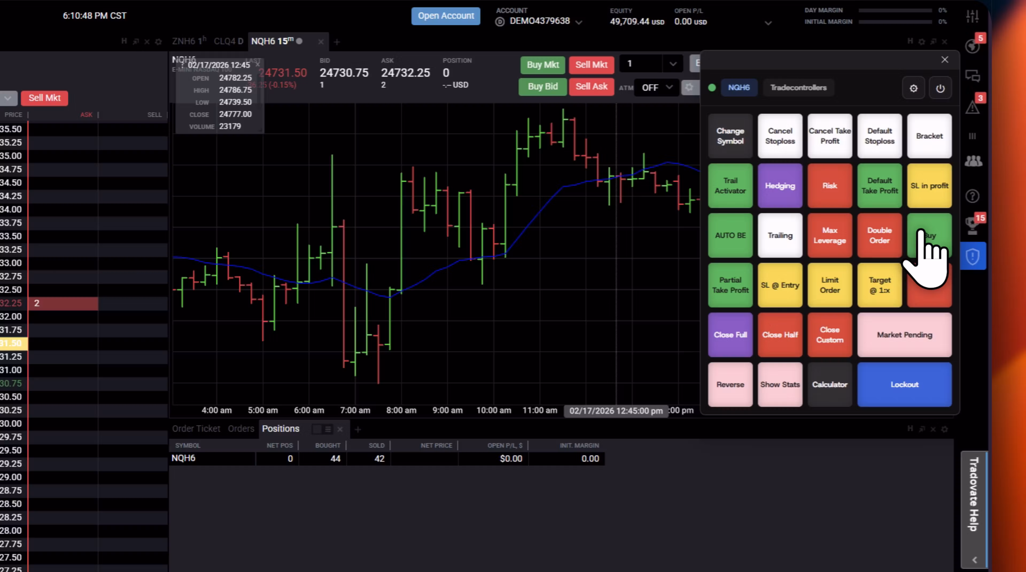The image size is (1026, 572).
Task: Open the help question mark icon
Action: coord(972,196)
